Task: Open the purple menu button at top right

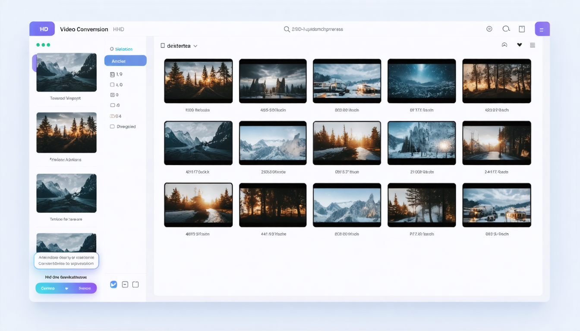Action: coord(542,29)
